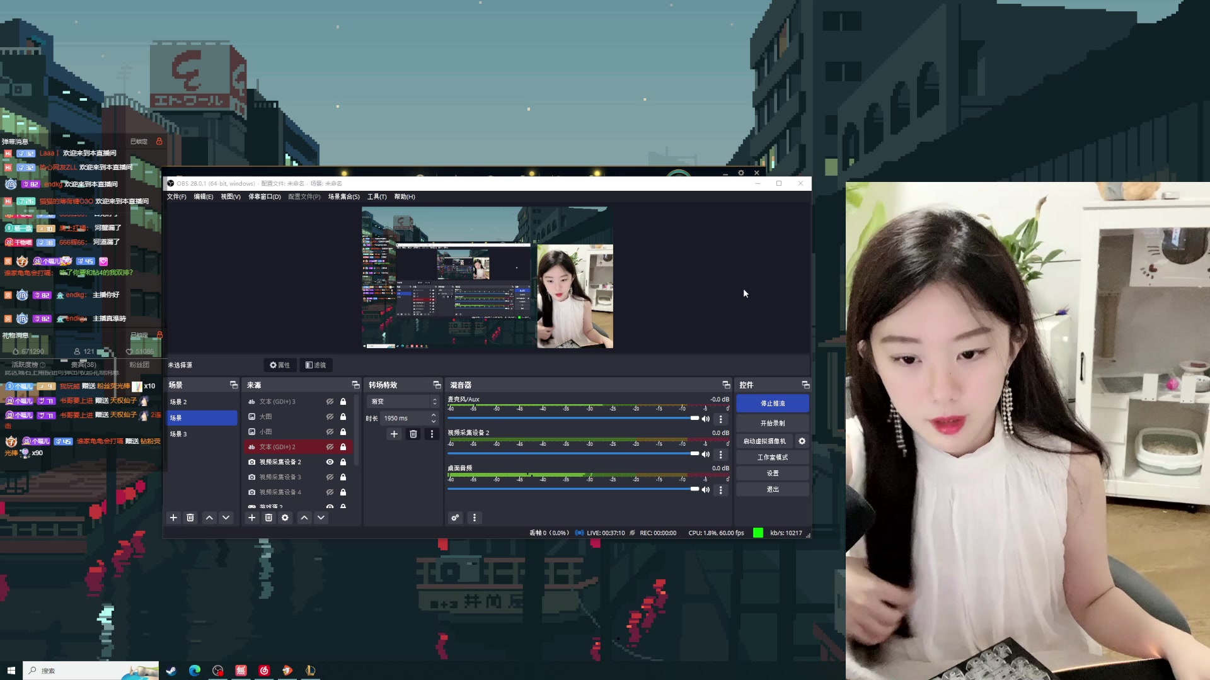Delete the selected source using the trash icon
Image resolution: width=1210 pixels, height=680 pixels.
pos(268,518)
